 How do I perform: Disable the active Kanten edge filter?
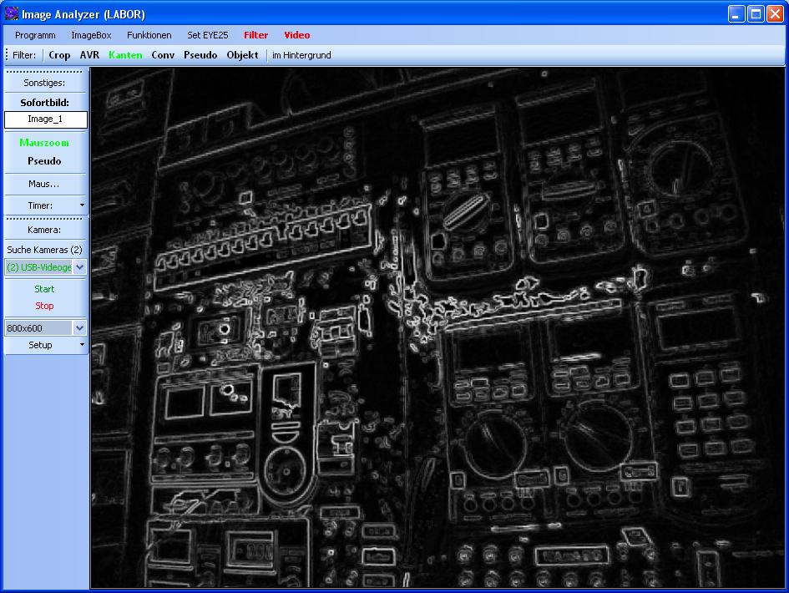click(x=125, y=55)
